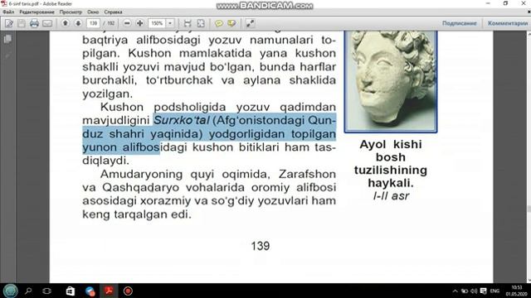Click the caption word 'haykali.'
Image resolution: width=531 pixels, height=298 pixels.
tap(391, 183)
